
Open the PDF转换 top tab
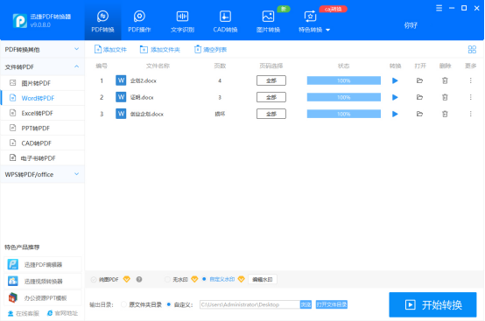(102, 21)
